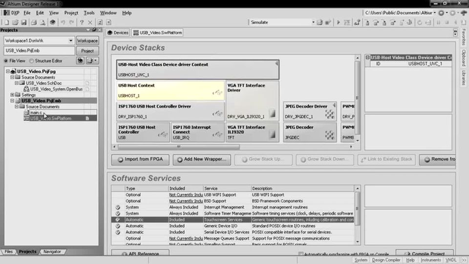469x264 pixels.
Task: Click the Project button
Action: click(87, 51)
